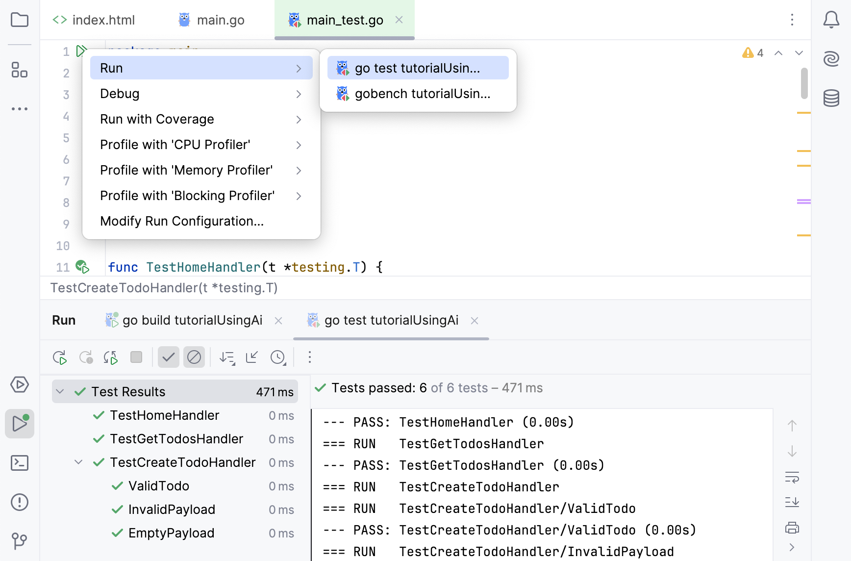851x561 pixels.
Task: Select Modify Run Configuration menu item
Action: click(182, 221)
